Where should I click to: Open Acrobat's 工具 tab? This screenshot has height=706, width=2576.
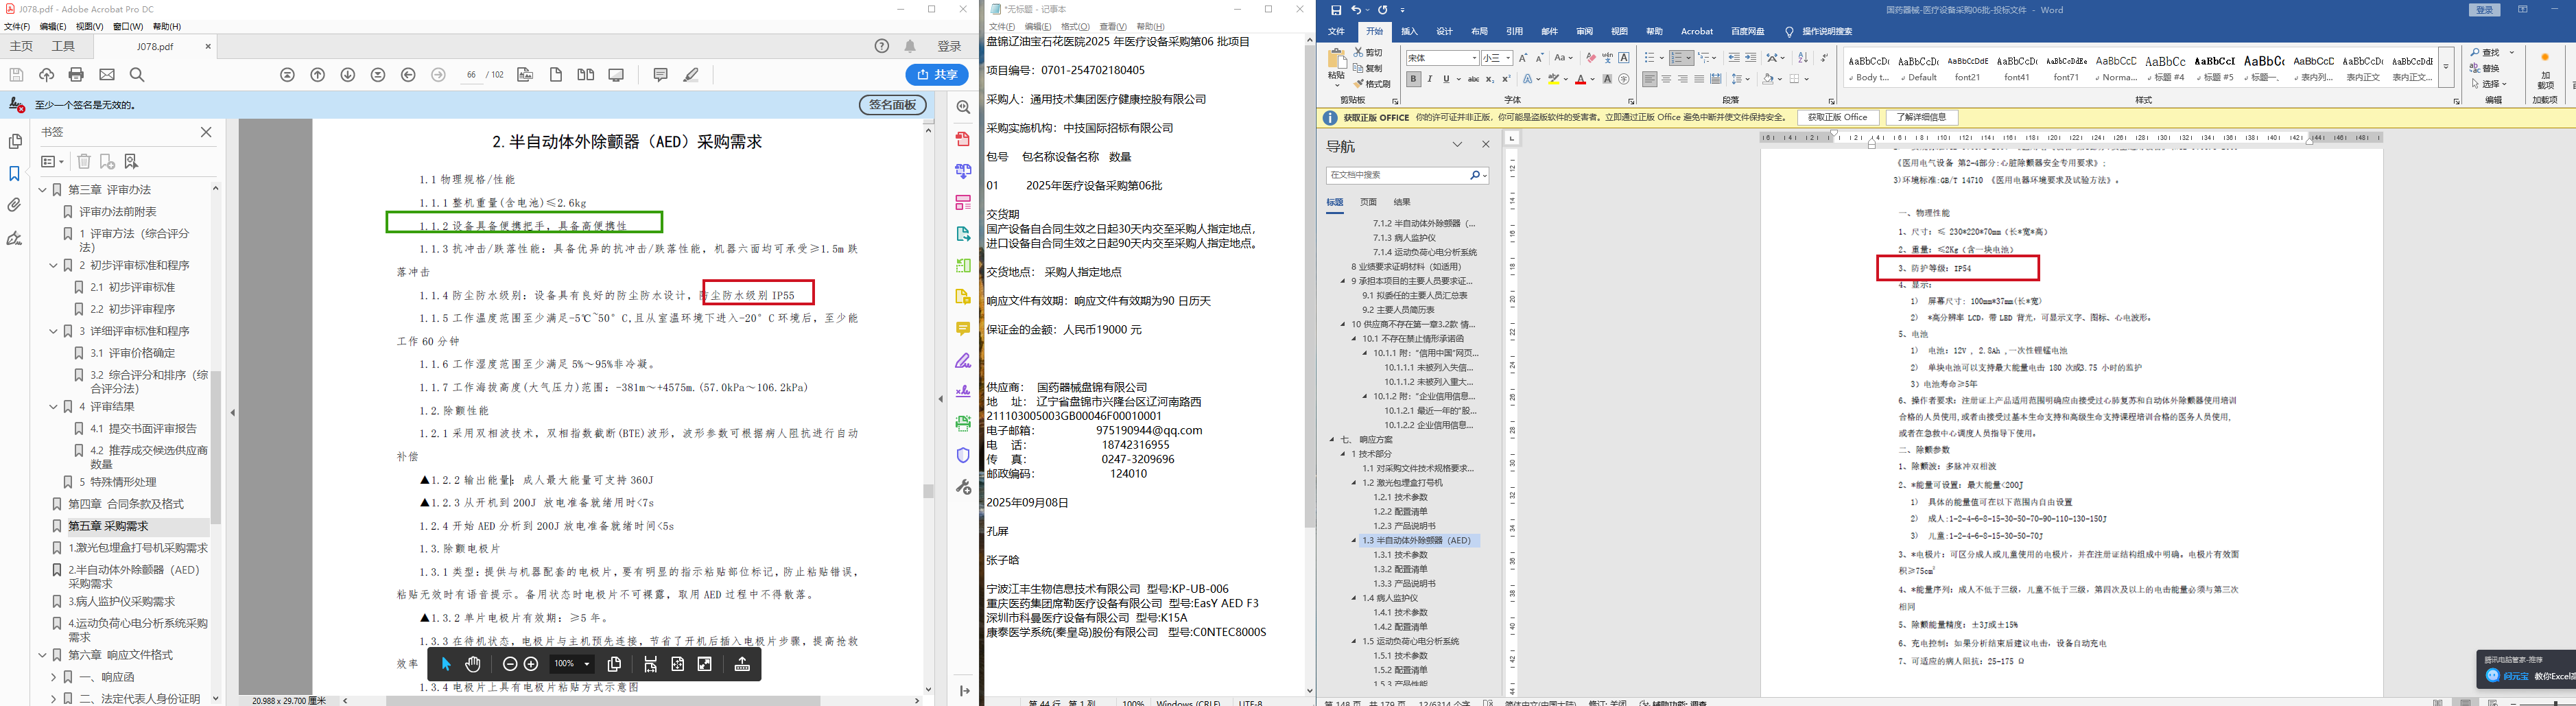[63, 46]
